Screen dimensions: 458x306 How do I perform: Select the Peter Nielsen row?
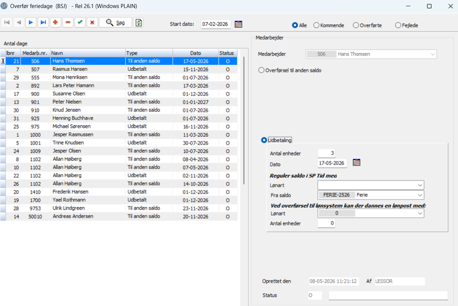tap(119, 102)
